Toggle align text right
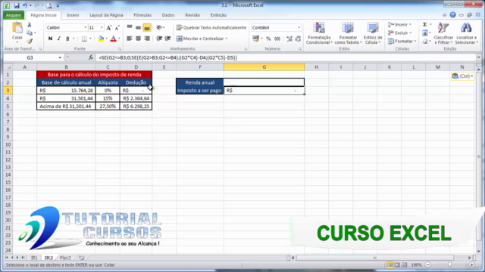Viewport: 485px width, 272px height. [147, 39]
